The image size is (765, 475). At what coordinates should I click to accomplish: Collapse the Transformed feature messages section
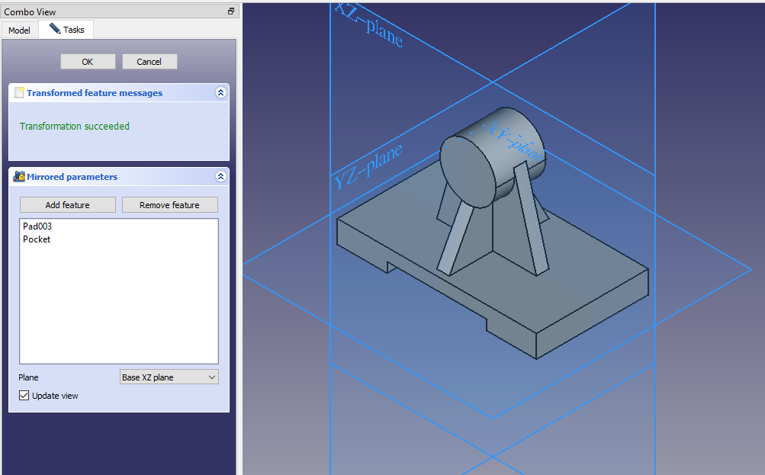click(x=220, y=93)
